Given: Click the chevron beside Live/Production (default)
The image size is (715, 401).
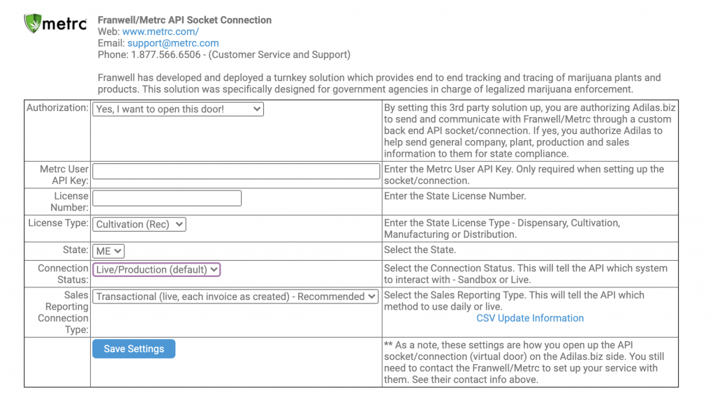Looking at the screenshot, I should pyautogui.click(x=214, y=269).
